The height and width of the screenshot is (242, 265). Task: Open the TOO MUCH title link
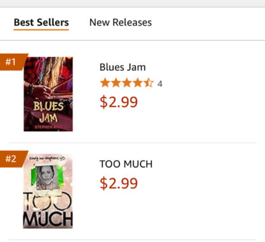(x=126, y=164)
